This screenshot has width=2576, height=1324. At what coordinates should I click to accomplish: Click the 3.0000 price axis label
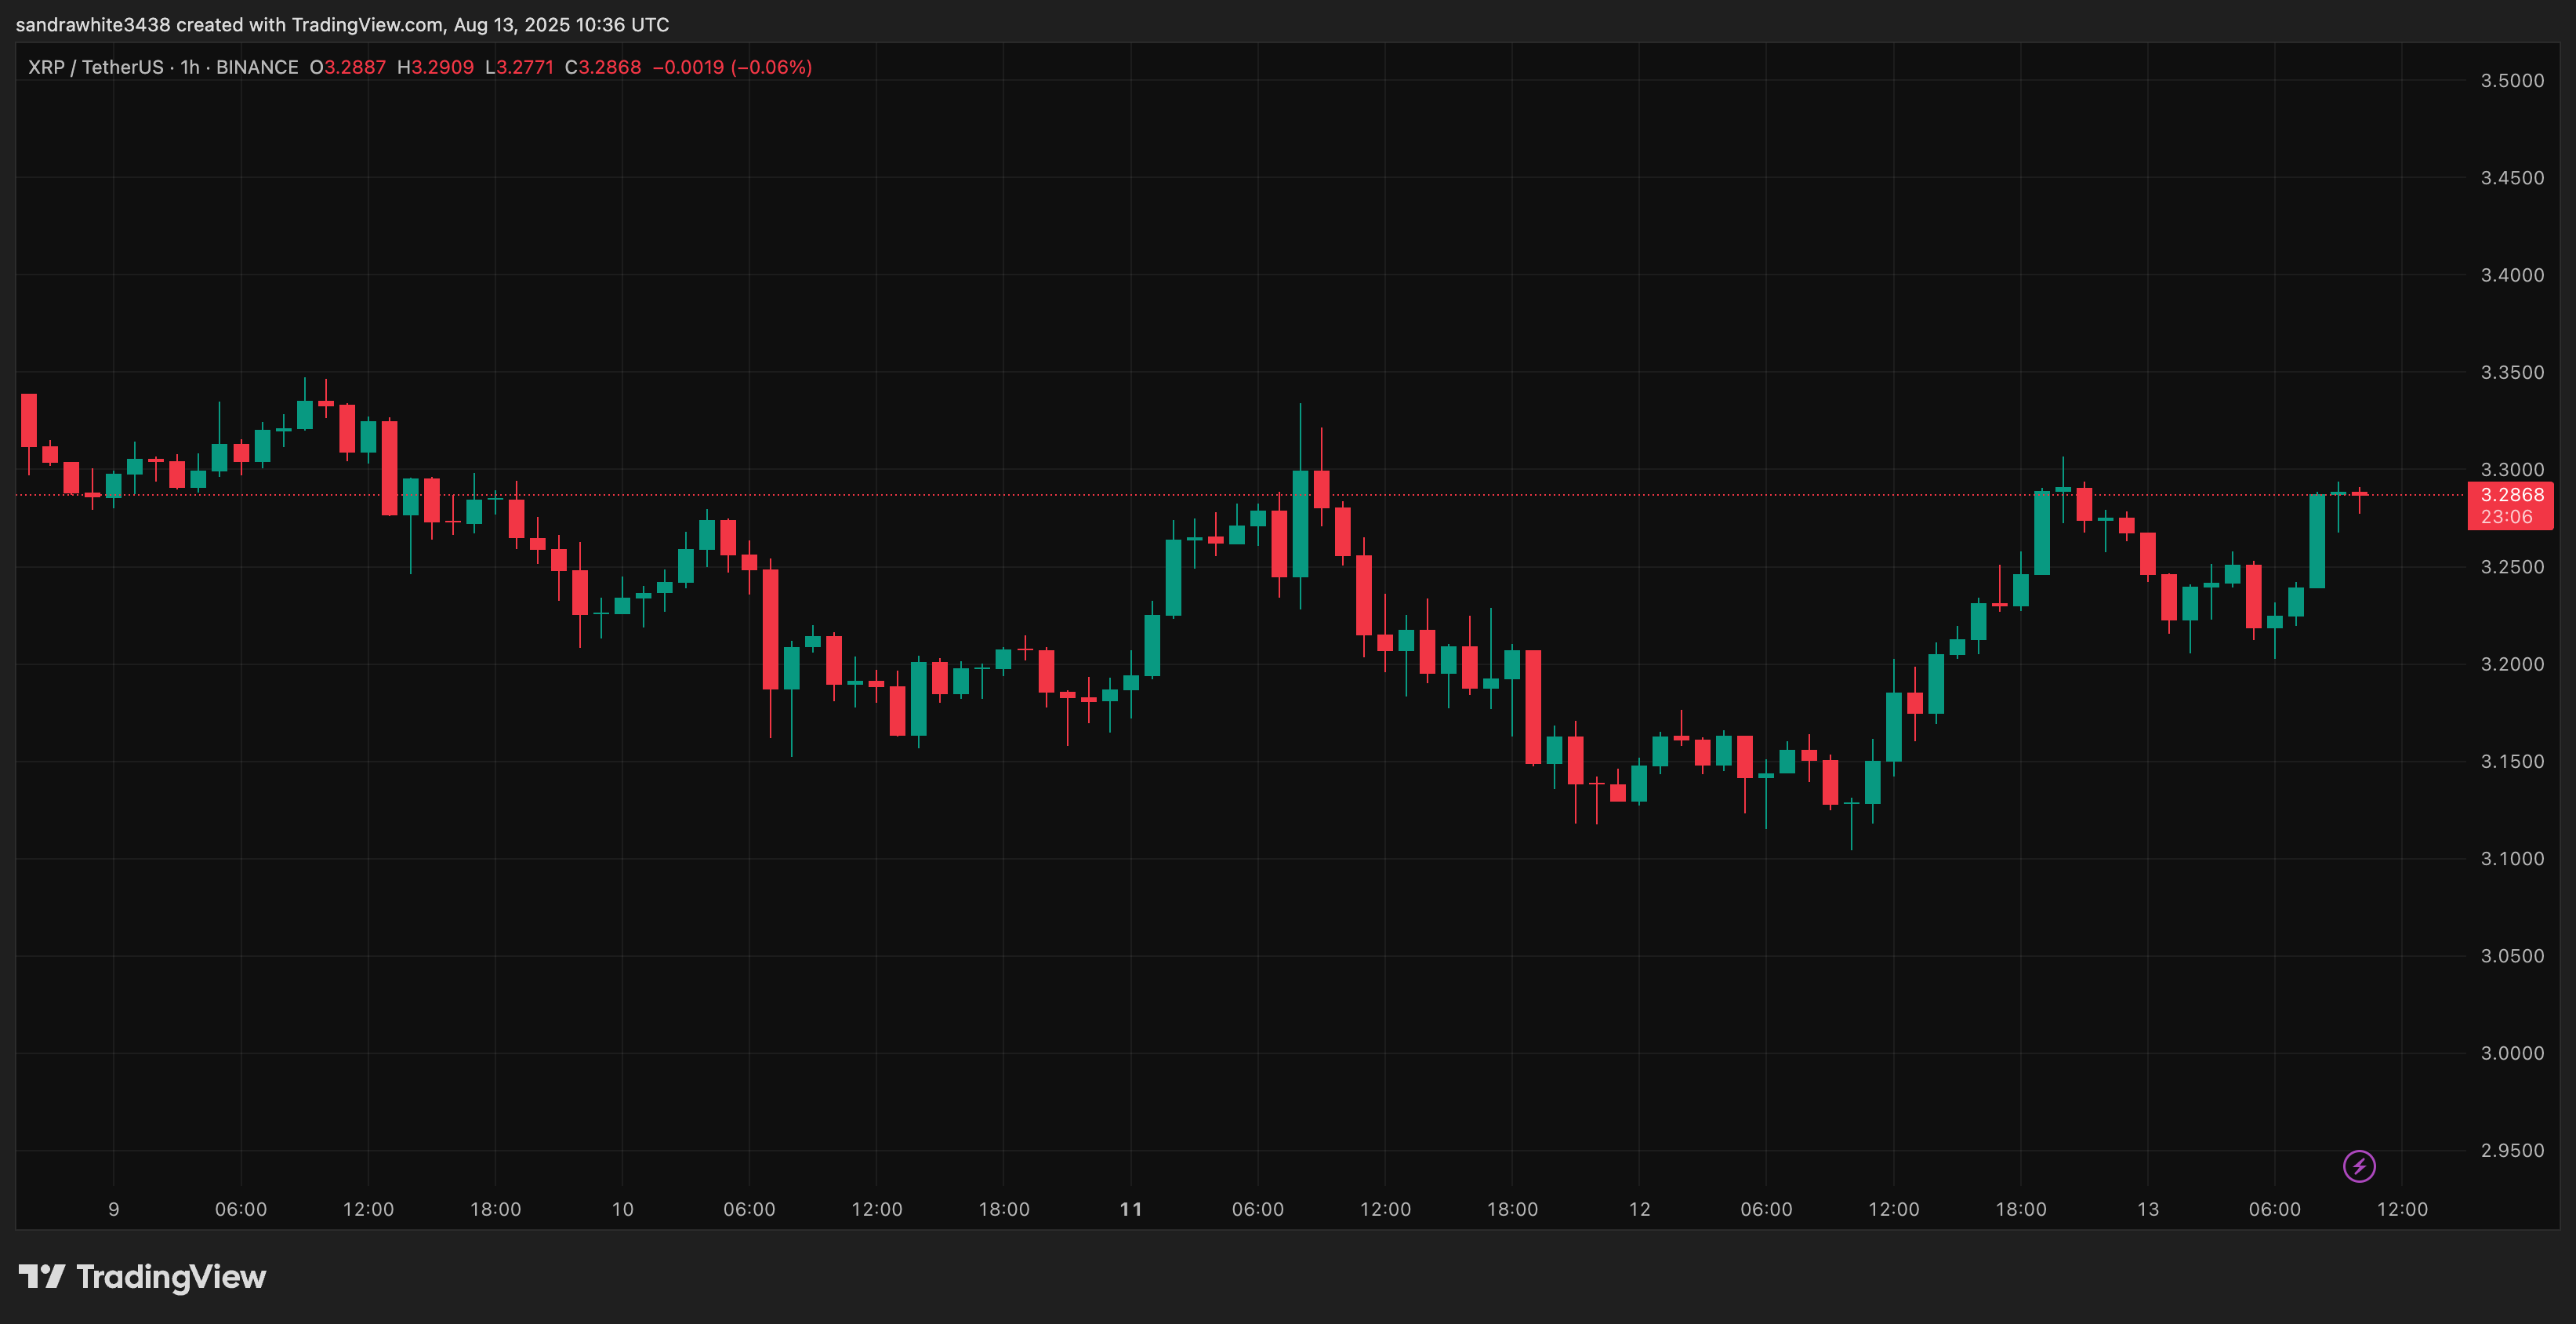tap(2512, 1053)
